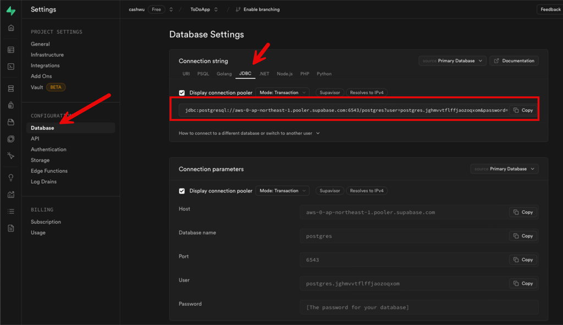The width and height of the screenshot is (563, 325).
Task: Copy the JDBC connection string
Action: click(x=523, y=110)
